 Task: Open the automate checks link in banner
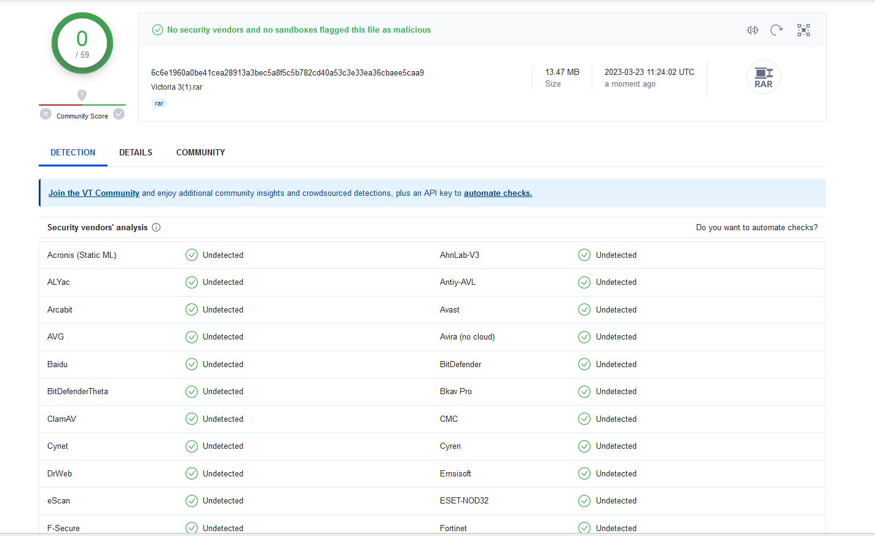click(498, 193)
